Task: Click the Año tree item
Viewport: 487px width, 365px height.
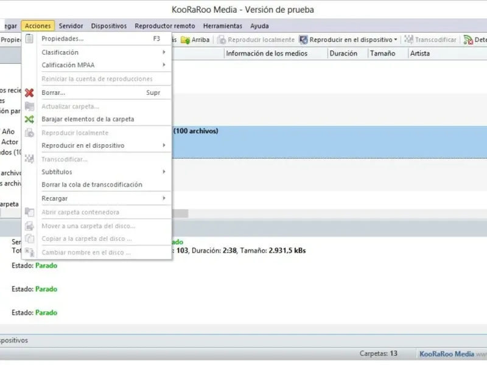Action: tap(8, 131)
